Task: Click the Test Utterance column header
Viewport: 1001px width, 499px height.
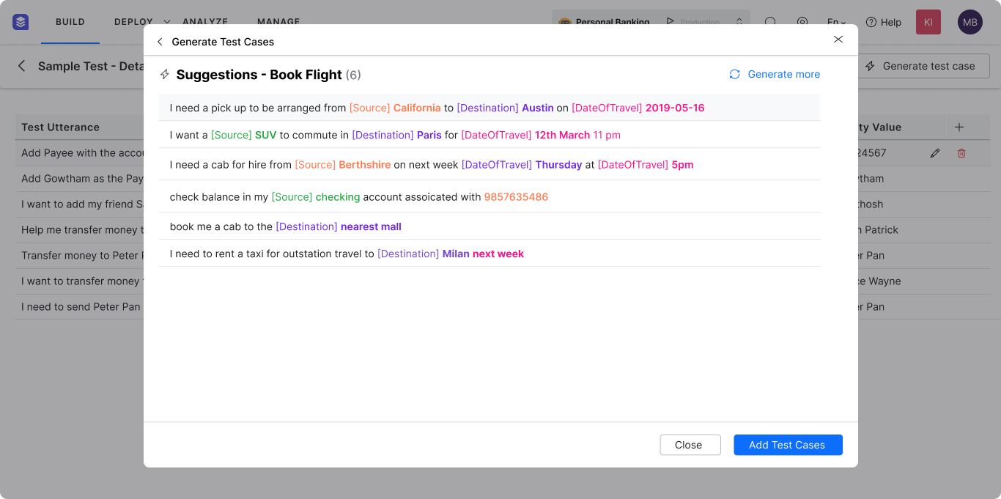Action: click(x=60, y=127)
